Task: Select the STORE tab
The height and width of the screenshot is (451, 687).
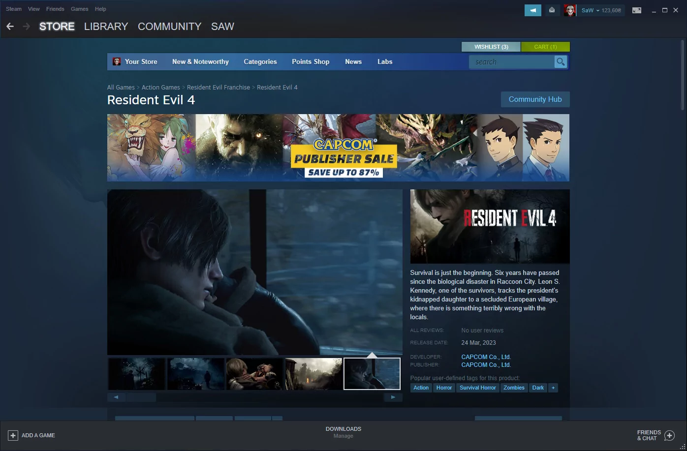Action: coord(57,27)
